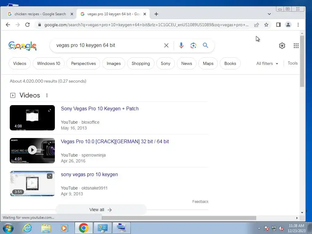
Task: Close the vegas pro 10 keygen tab
Action: [x=145, y=14]
